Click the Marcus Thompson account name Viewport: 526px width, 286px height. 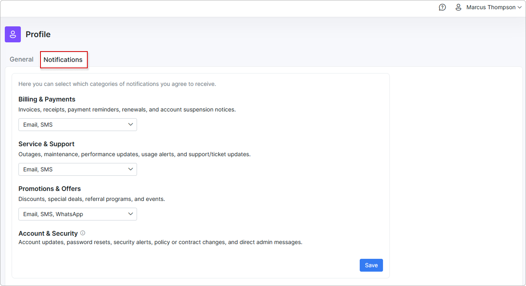click(x=491, y=7)
